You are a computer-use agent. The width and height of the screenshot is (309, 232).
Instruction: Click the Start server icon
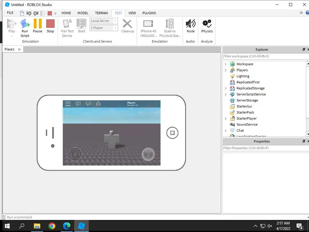[x=81, y=24]
